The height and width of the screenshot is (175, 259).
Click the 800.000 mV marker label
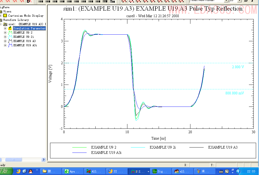(x=235, y=93)
